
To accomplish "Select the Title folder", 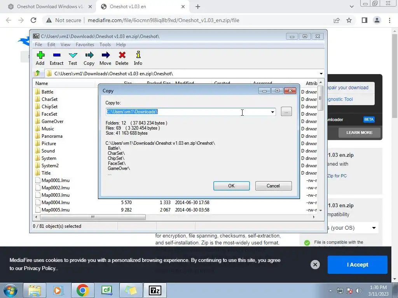I will (43, 173).
